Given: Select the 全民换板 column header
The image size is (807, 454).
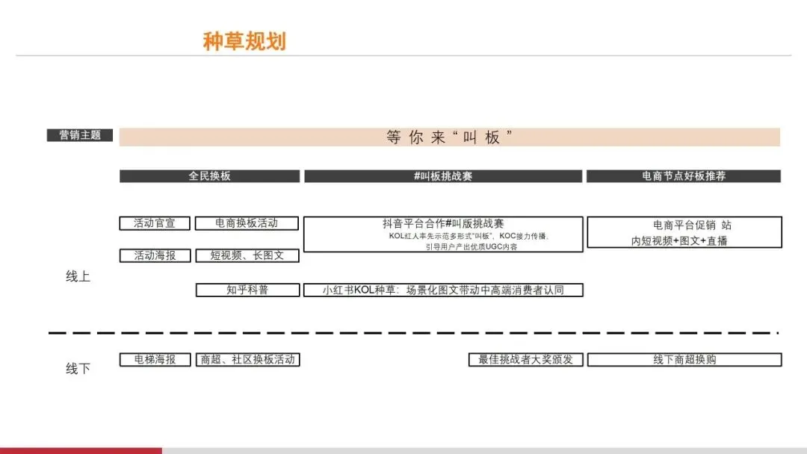Looking at the screenshot, I should (x=209, y=176).
